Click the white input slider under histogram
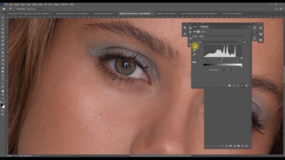The image size is (285, 160). [241, 58]
